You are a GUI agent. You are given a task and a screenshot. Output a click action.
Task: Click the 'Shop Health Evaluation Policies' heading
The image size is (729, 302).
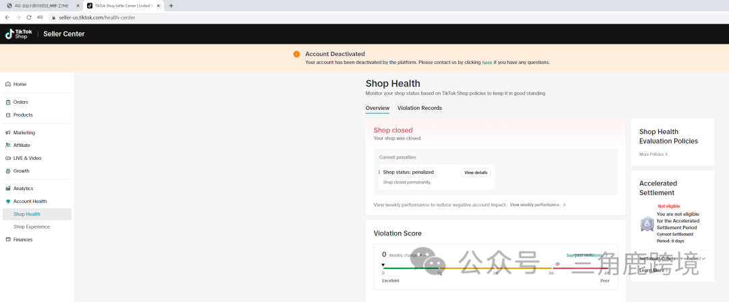click(668, 136)
